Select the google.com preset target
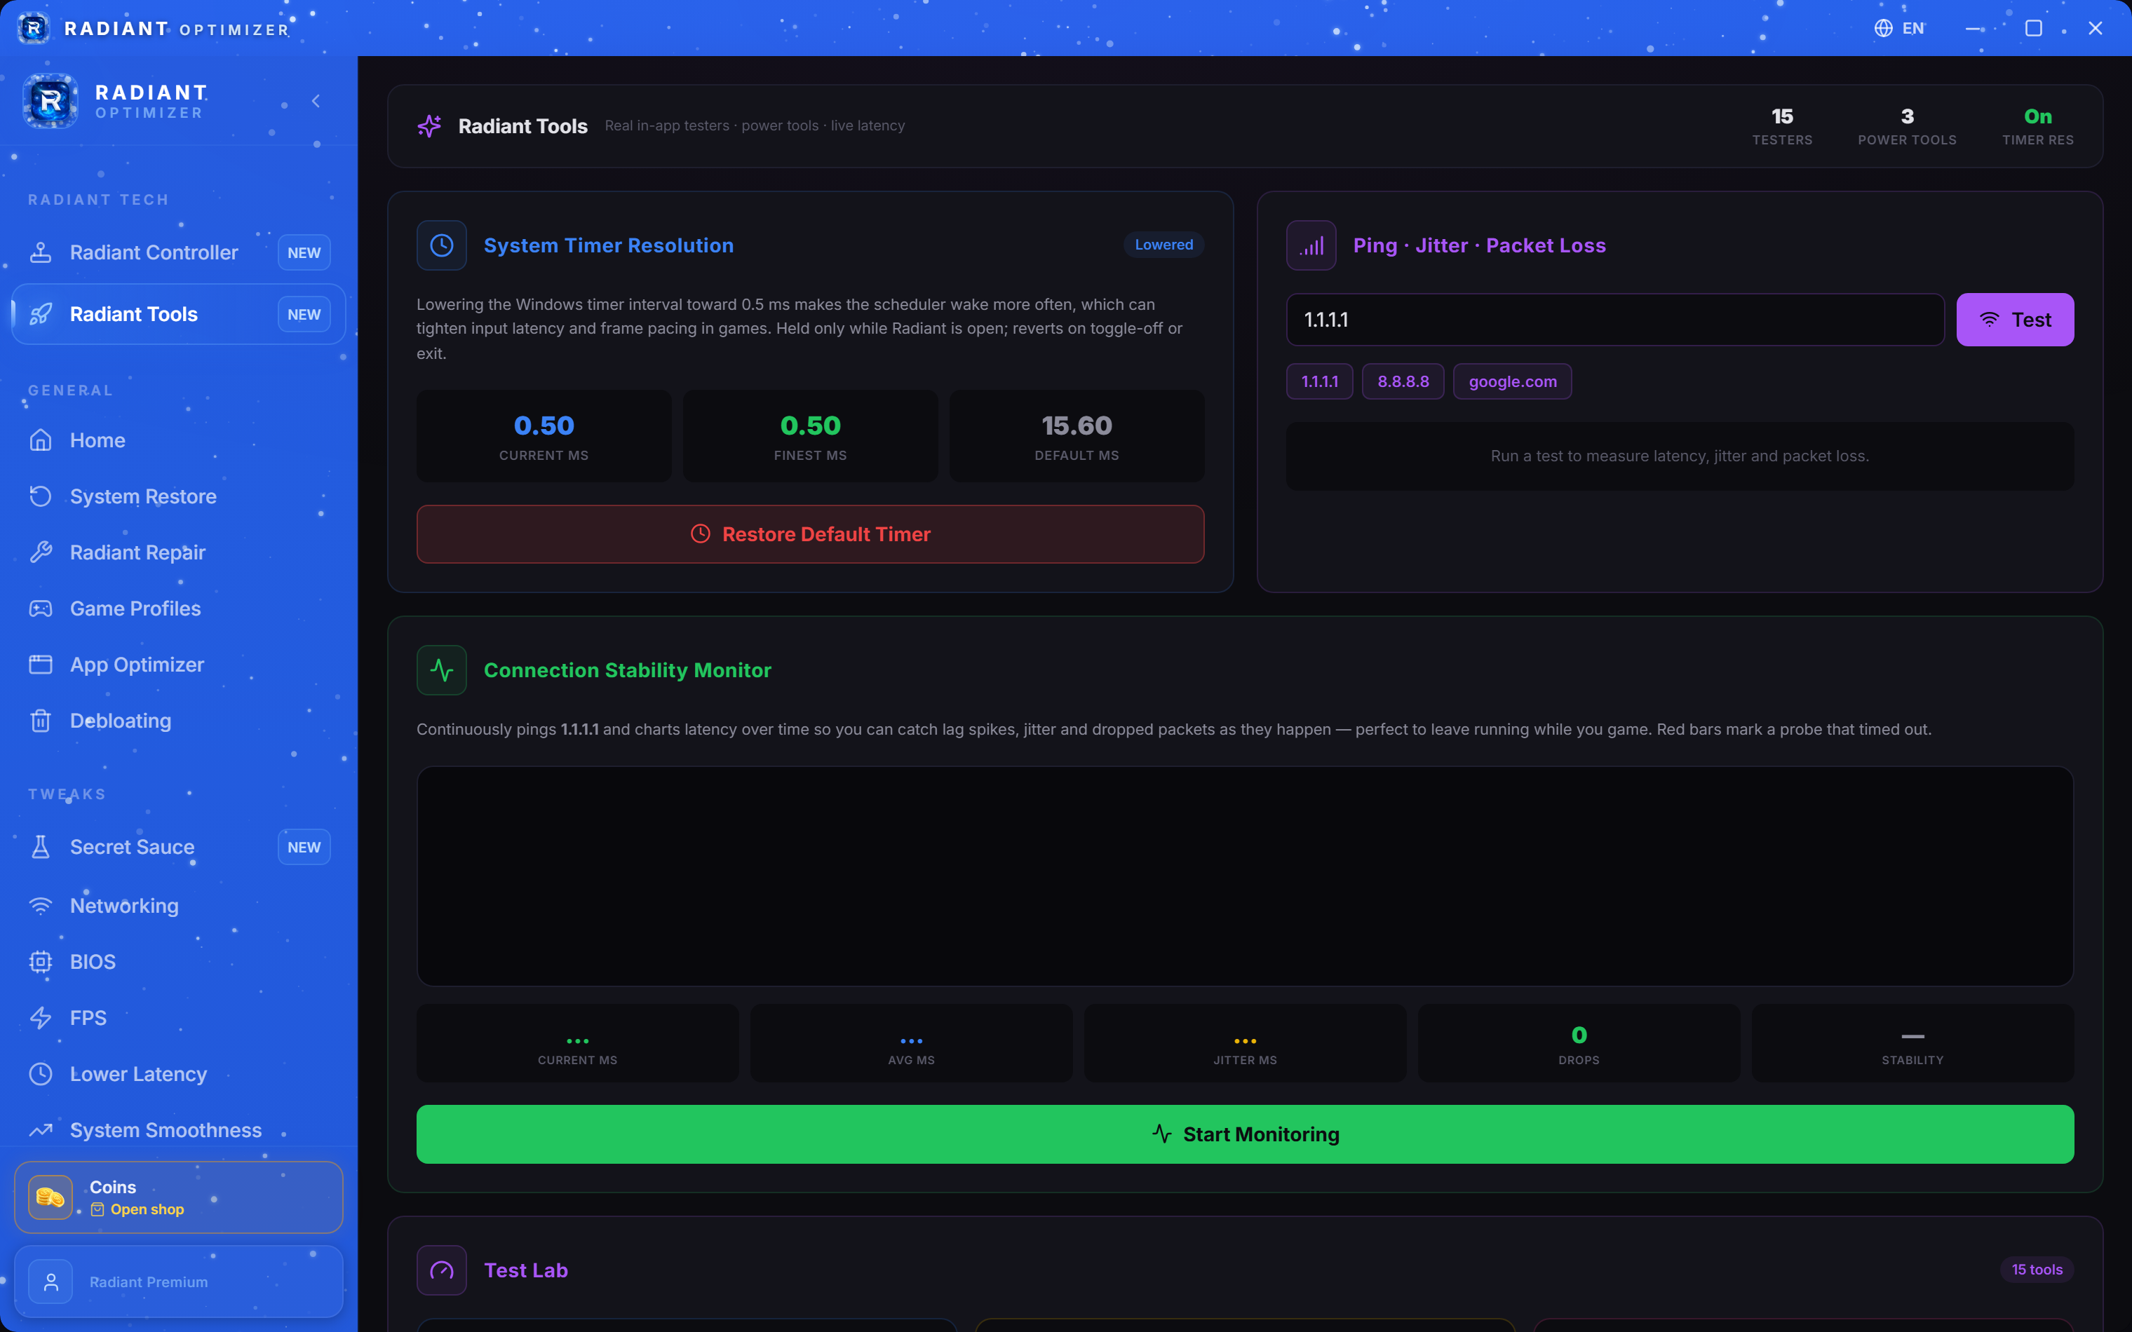 point(1513,381)
